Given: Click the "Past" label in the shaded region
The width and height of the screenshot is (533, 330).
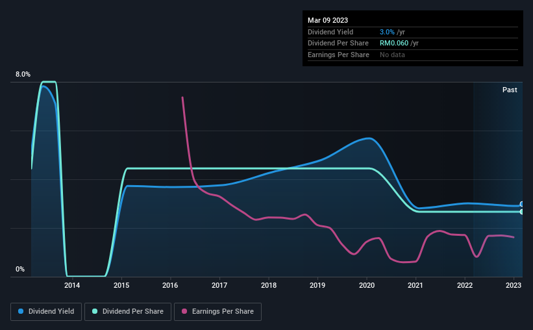Looking at the screenshot, I should pyautogui.click(x=510, y=90).
